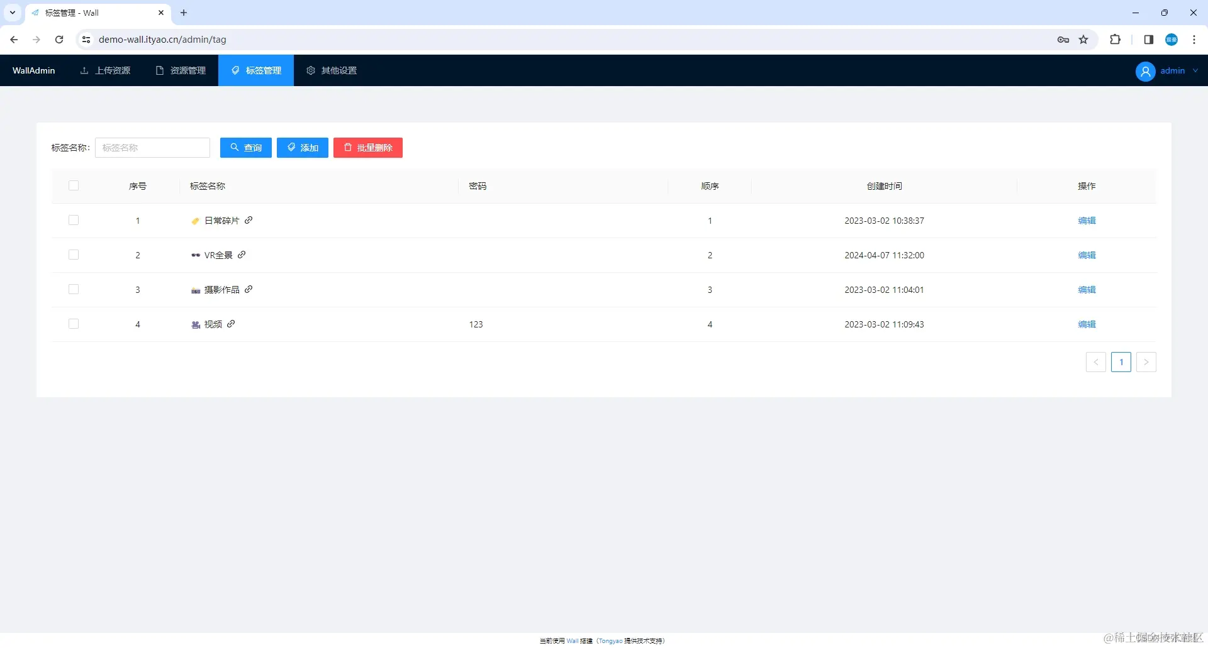Go to previous page of the table
This screenshot has width=1208, height=648.
pyautogui.click(x=1096, y=362)
